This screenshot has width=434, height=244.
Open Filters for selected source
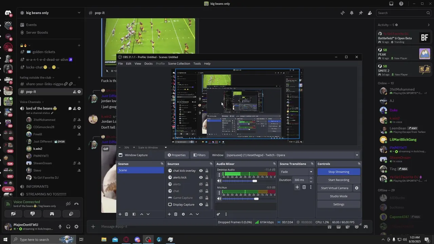pyautogui.click(x=199, y=155)
